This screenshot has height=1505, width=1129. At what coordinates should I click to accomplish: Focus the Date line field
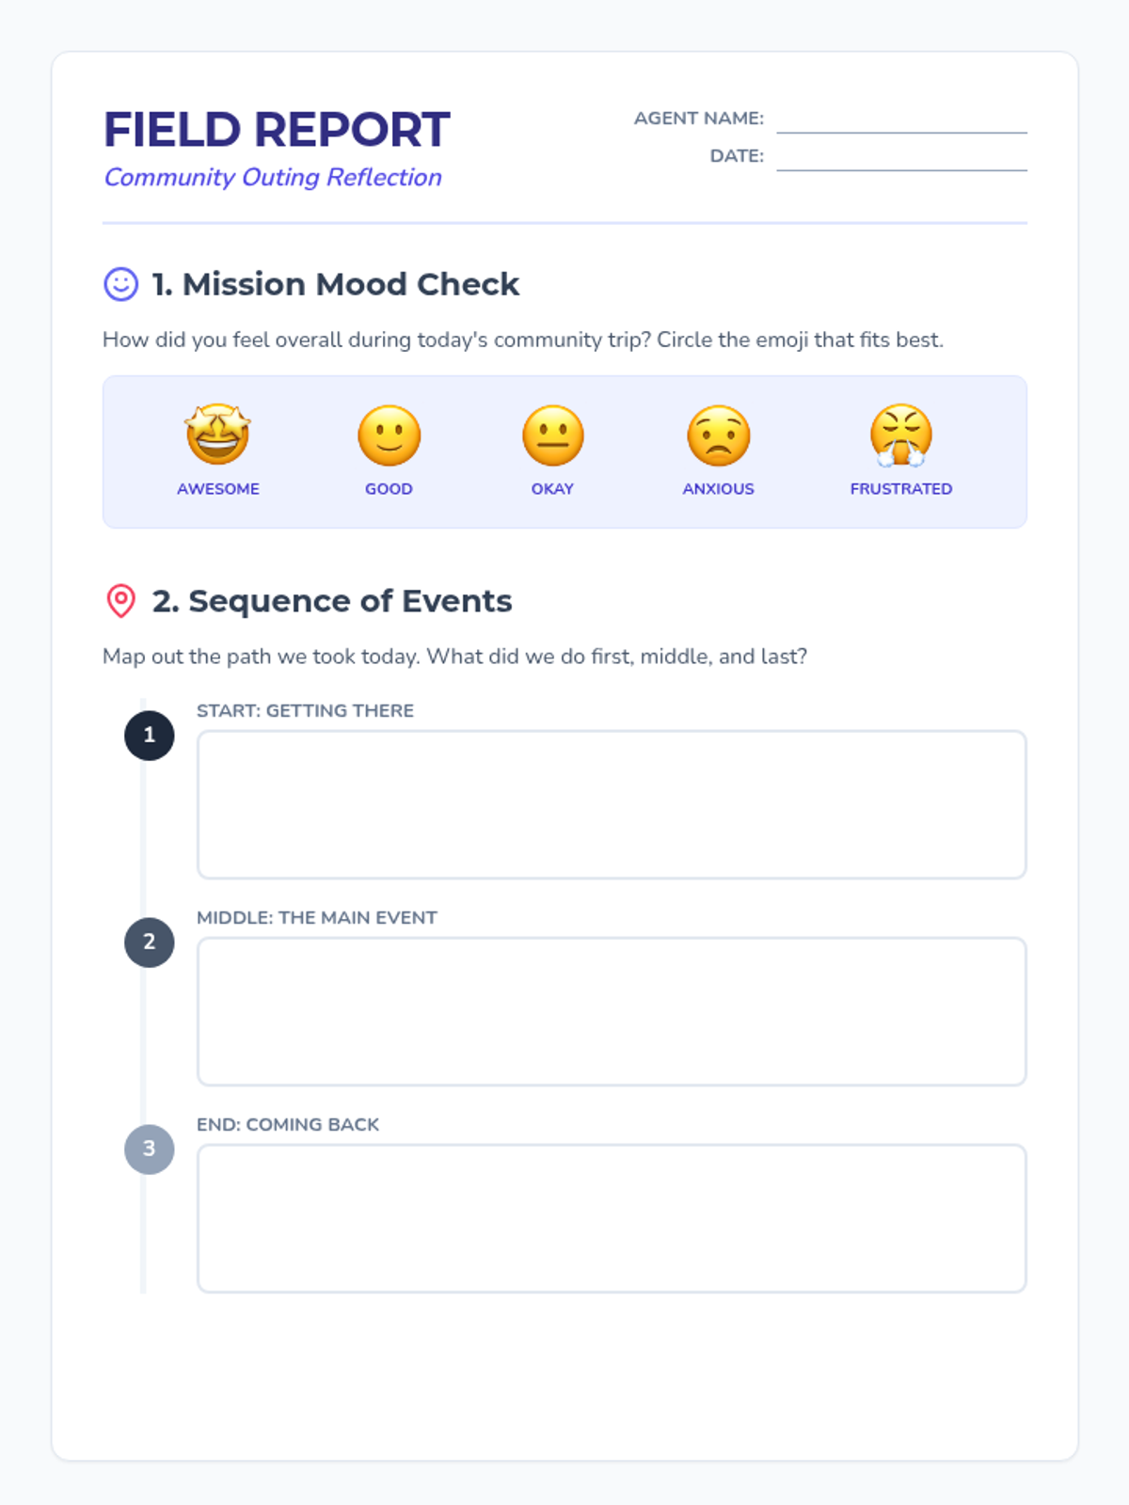901,157
